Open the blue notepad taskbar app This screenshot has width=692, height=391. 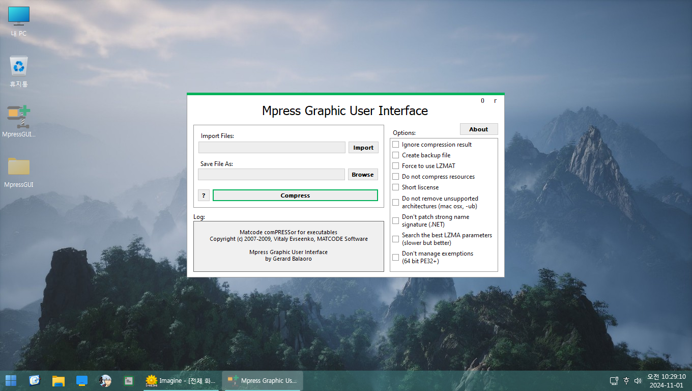tap(35, 380)
